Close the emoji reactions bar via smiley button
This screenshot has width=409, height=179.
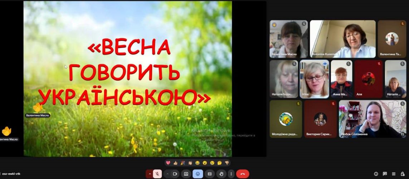click(x=198, y=174)
